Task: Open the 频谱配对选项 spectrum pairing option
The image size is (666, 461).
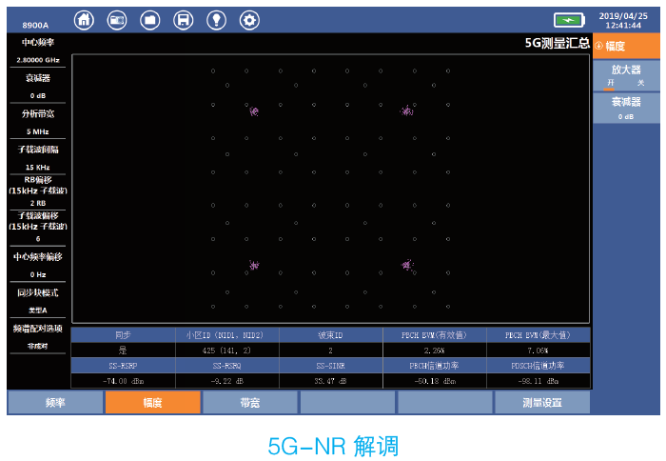Action: [38, 336]
